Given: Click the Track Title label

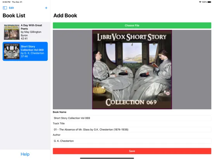Looking at the screenshot, I should [59, 123].
